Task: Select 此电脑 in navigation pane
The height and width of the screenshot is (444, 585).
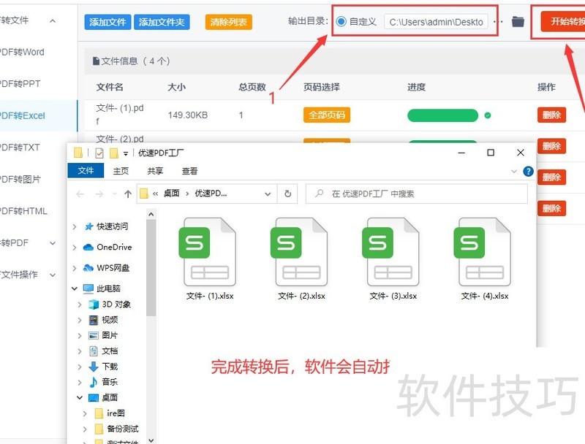Action: click(x=108, y=288)
